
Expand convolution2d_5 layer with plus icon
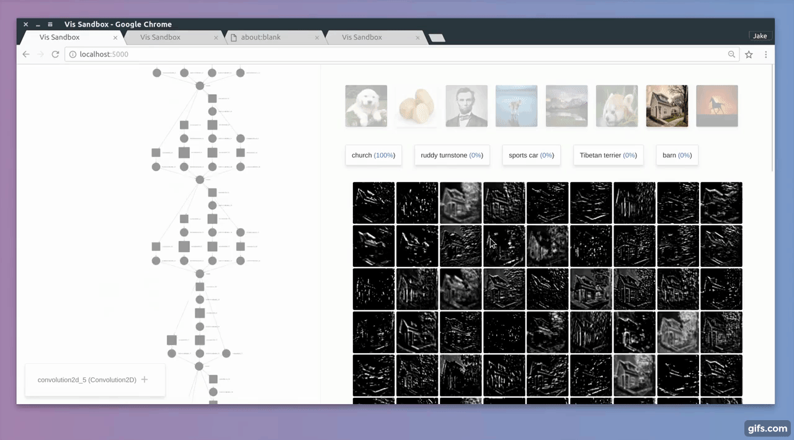[145, 380]
